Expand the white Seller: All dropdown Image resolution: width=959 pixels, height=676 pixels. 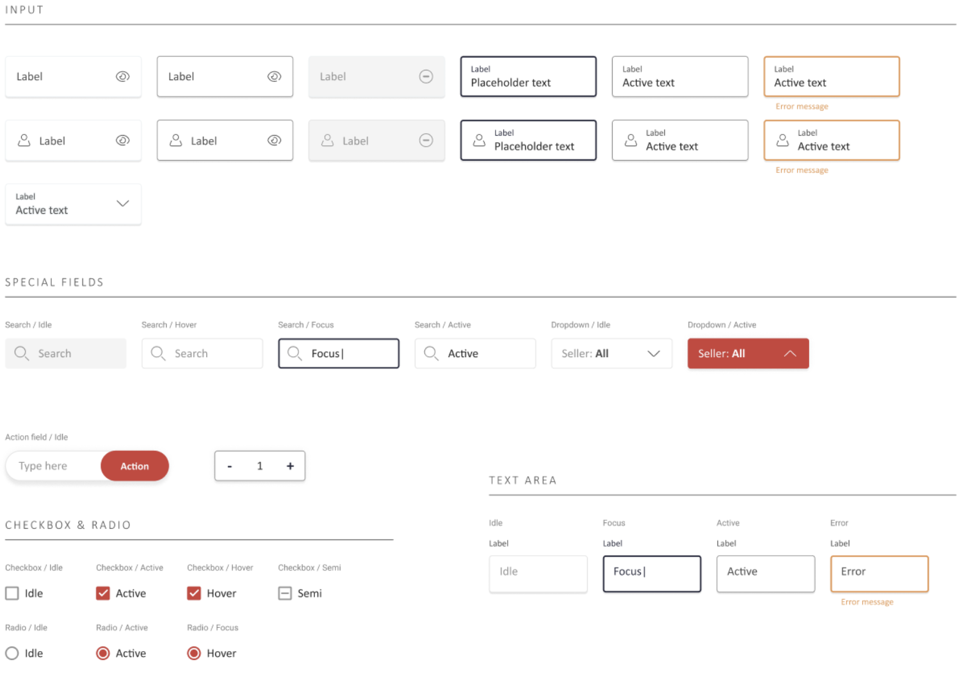653,353
